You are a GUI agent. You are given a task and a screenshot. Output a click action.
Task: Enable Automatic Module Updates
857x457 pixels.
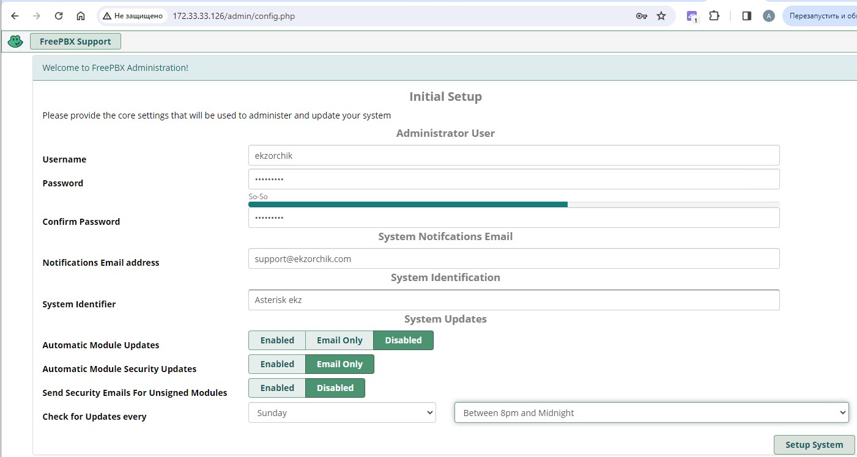(277, 340)
